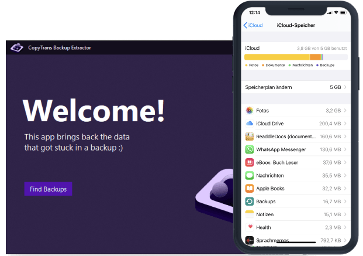
Task: Open Fotos row chevron
Action: coord(345,111)
